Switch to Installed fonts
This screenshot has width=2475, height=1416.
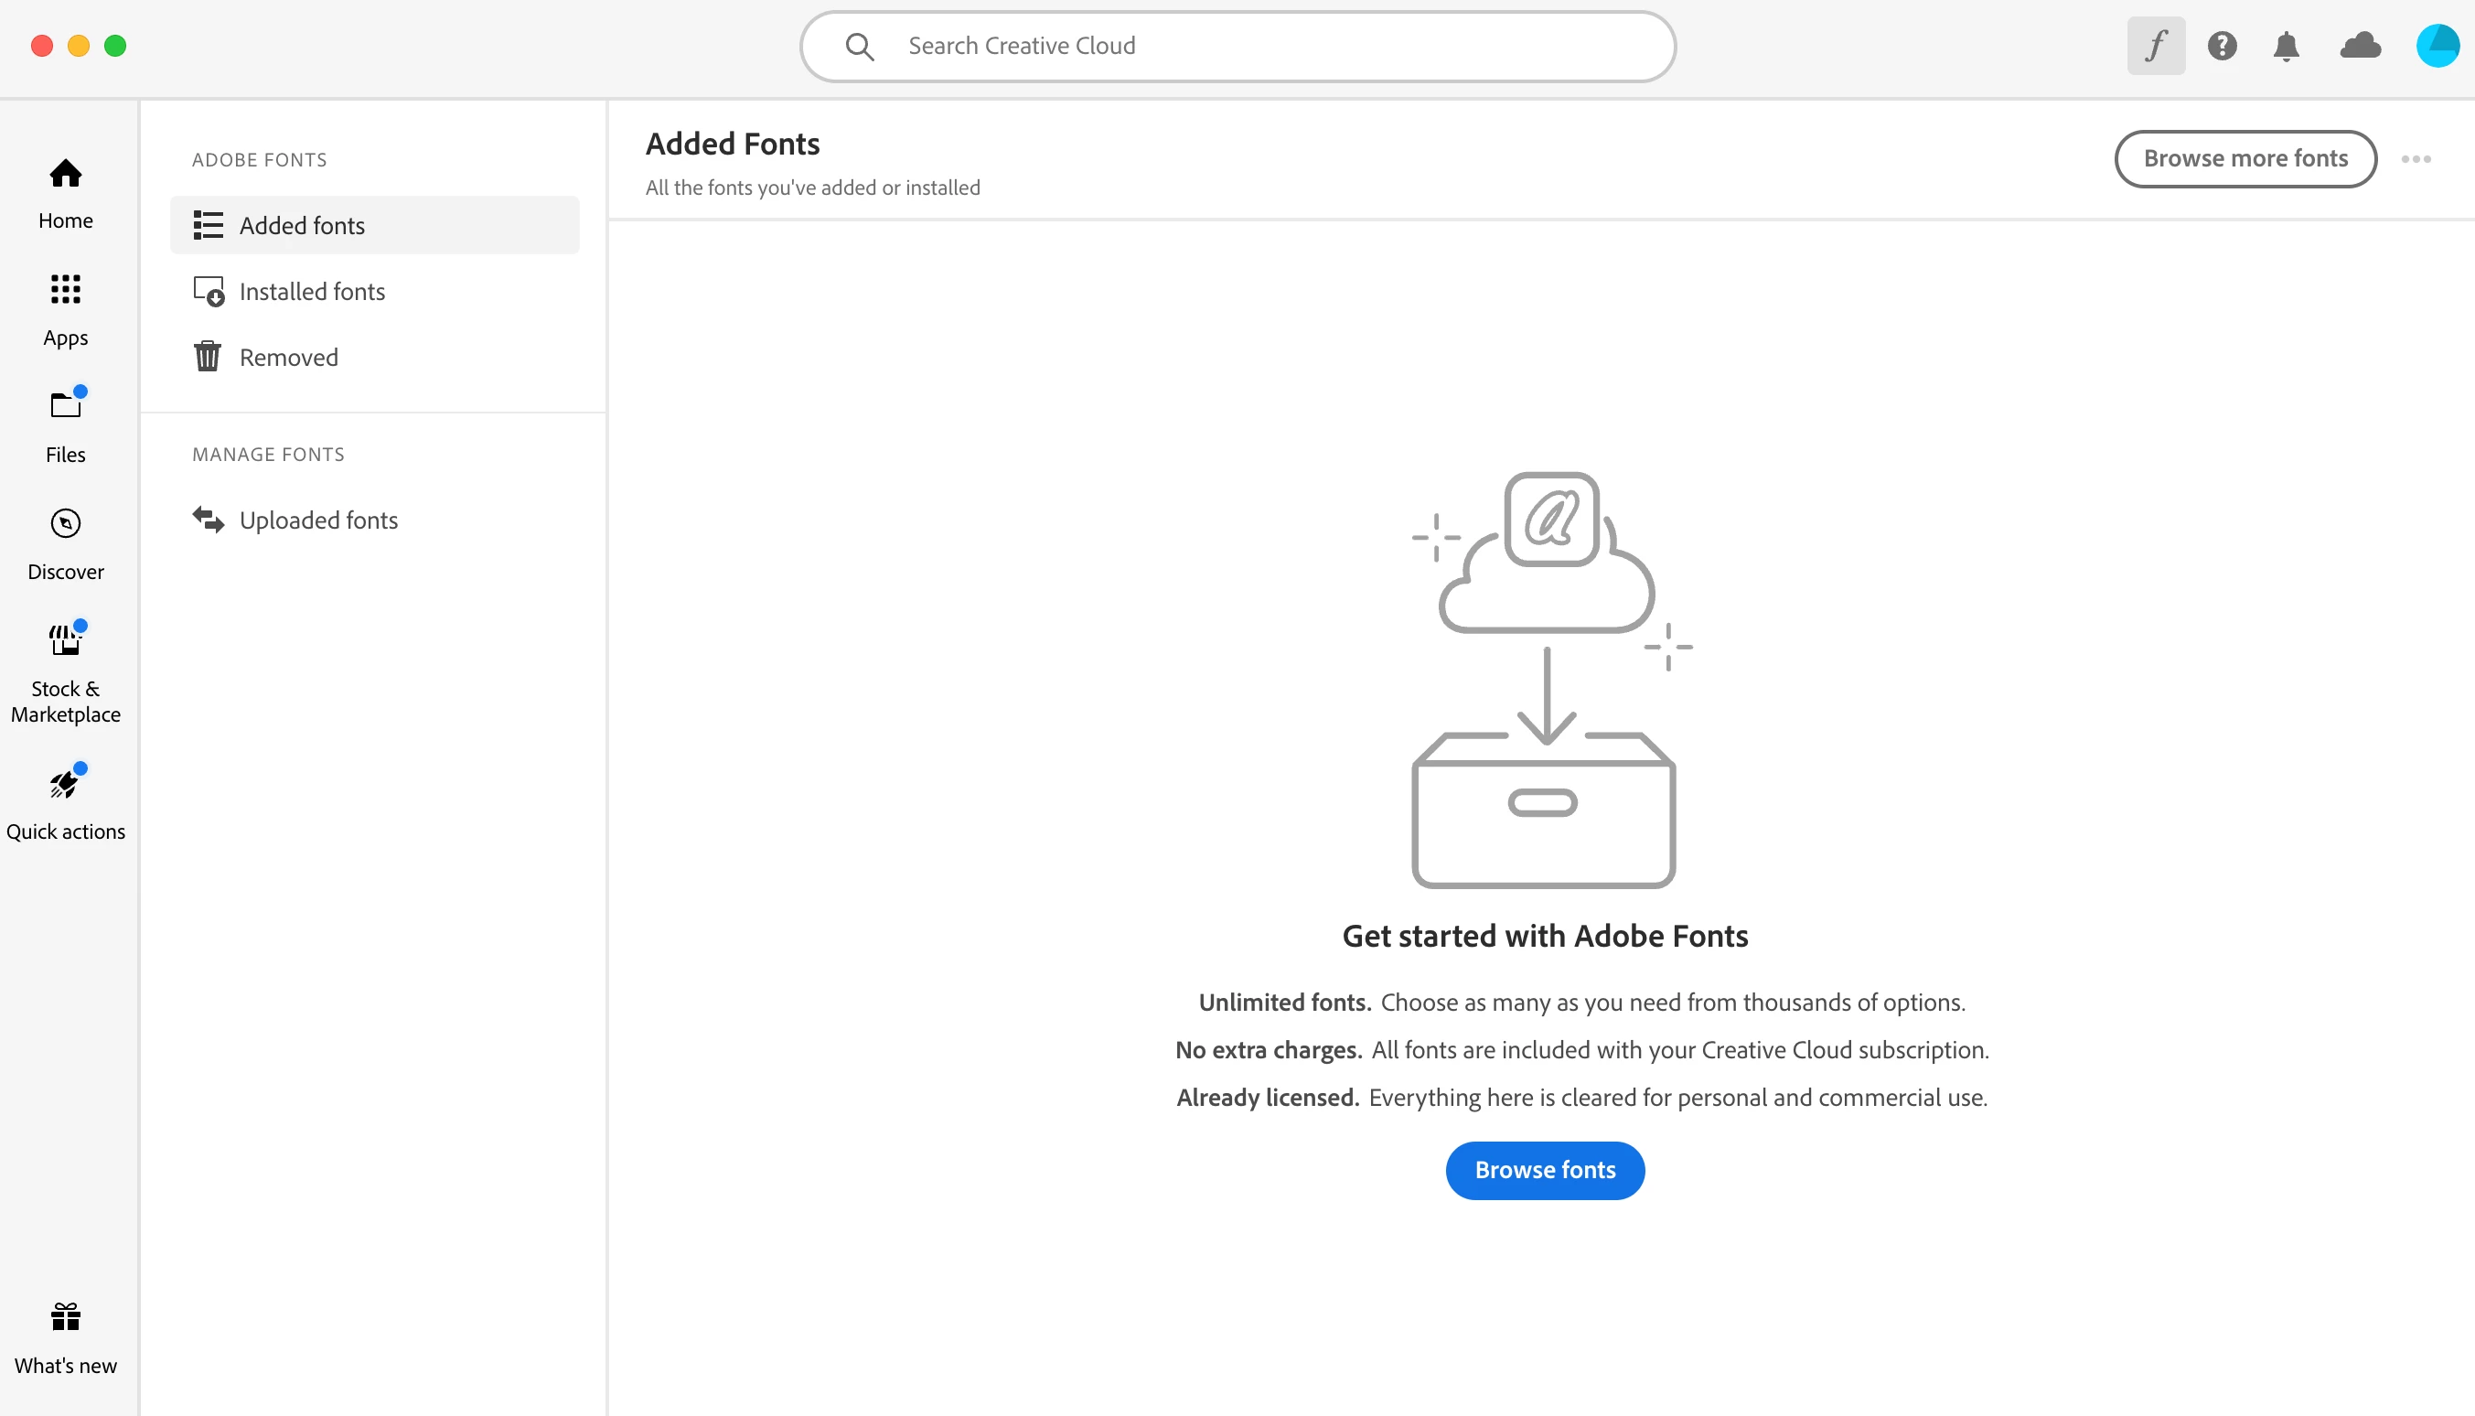311,292
